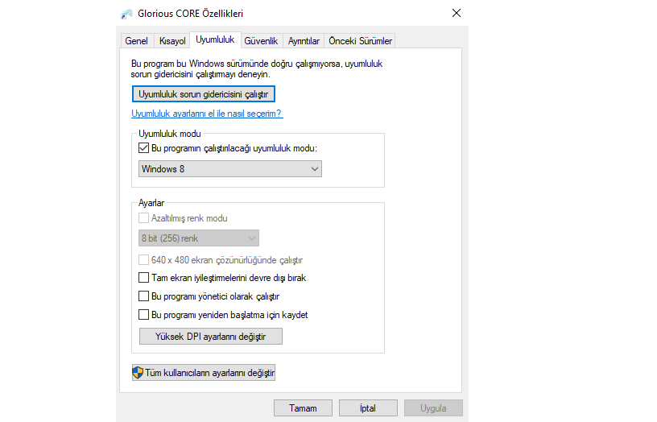The width and height of the screenshot is (657, 422).
Task: Click Tüm kullanıcıların ayarlarını değiştir button
Action: 204,373
